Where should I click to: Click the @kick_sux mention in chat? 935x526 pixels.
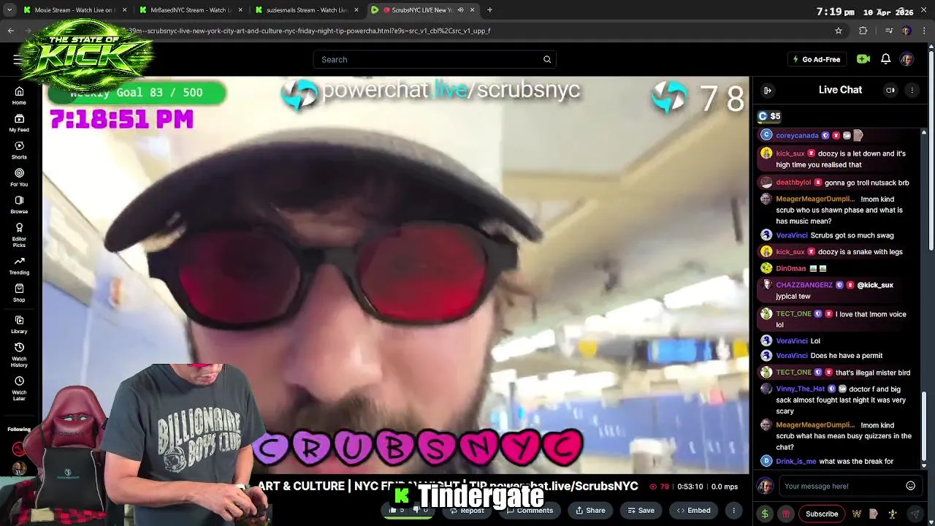(875, 285)
